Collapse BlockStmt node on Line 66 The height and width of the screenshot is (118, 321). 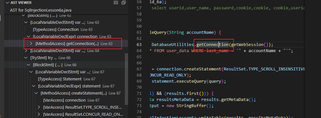point(28,65)
